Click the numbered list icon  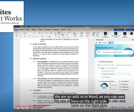(59, 33)
